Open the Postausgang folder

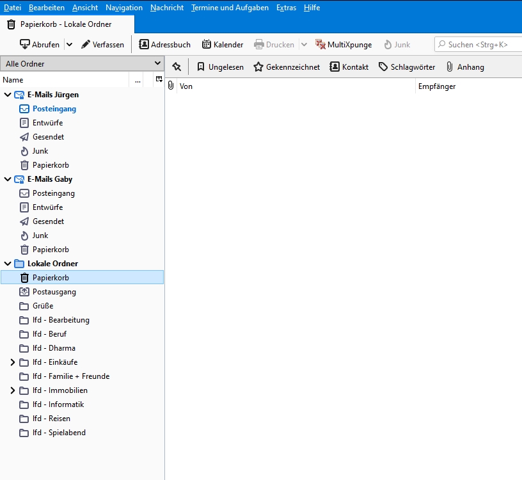tap(82, 292)
